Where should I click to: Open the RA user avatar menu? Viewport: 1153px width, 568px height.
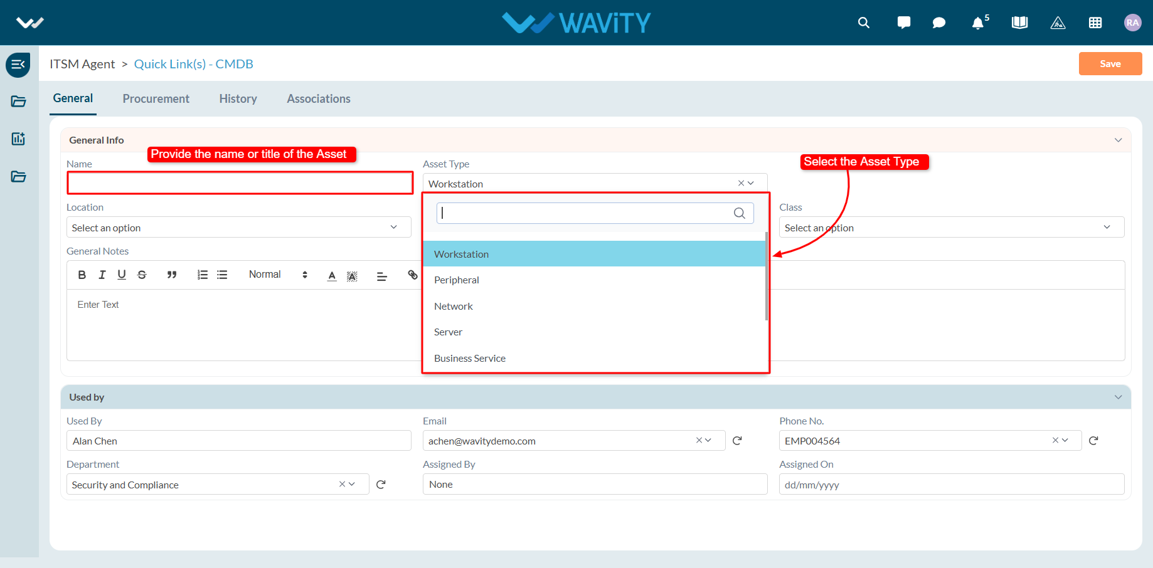click(x=1132, y=23)
